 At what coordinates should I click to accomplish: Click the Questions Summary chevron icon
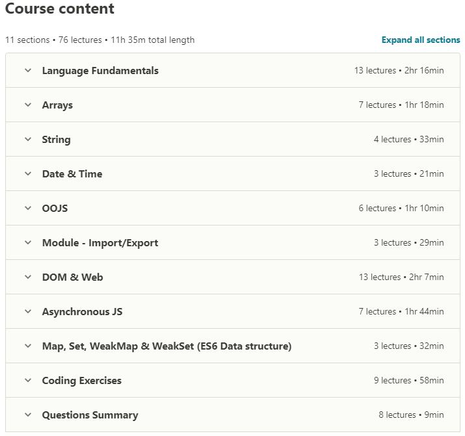pos(28,415)
